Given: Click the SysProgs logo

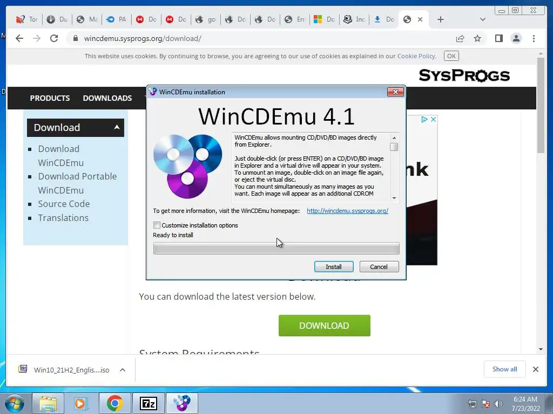Looking at the screenshot, I should point(464,75).
